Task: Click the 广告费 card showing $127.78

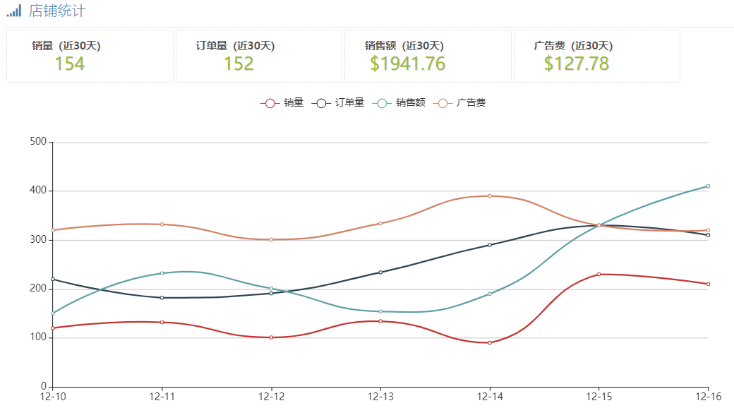Action: pos(576,64)
